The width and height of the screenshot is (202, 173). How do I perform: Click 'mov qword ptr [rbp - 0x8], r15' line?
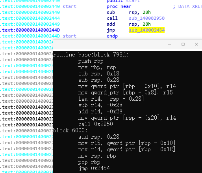(x=126, y=92)
